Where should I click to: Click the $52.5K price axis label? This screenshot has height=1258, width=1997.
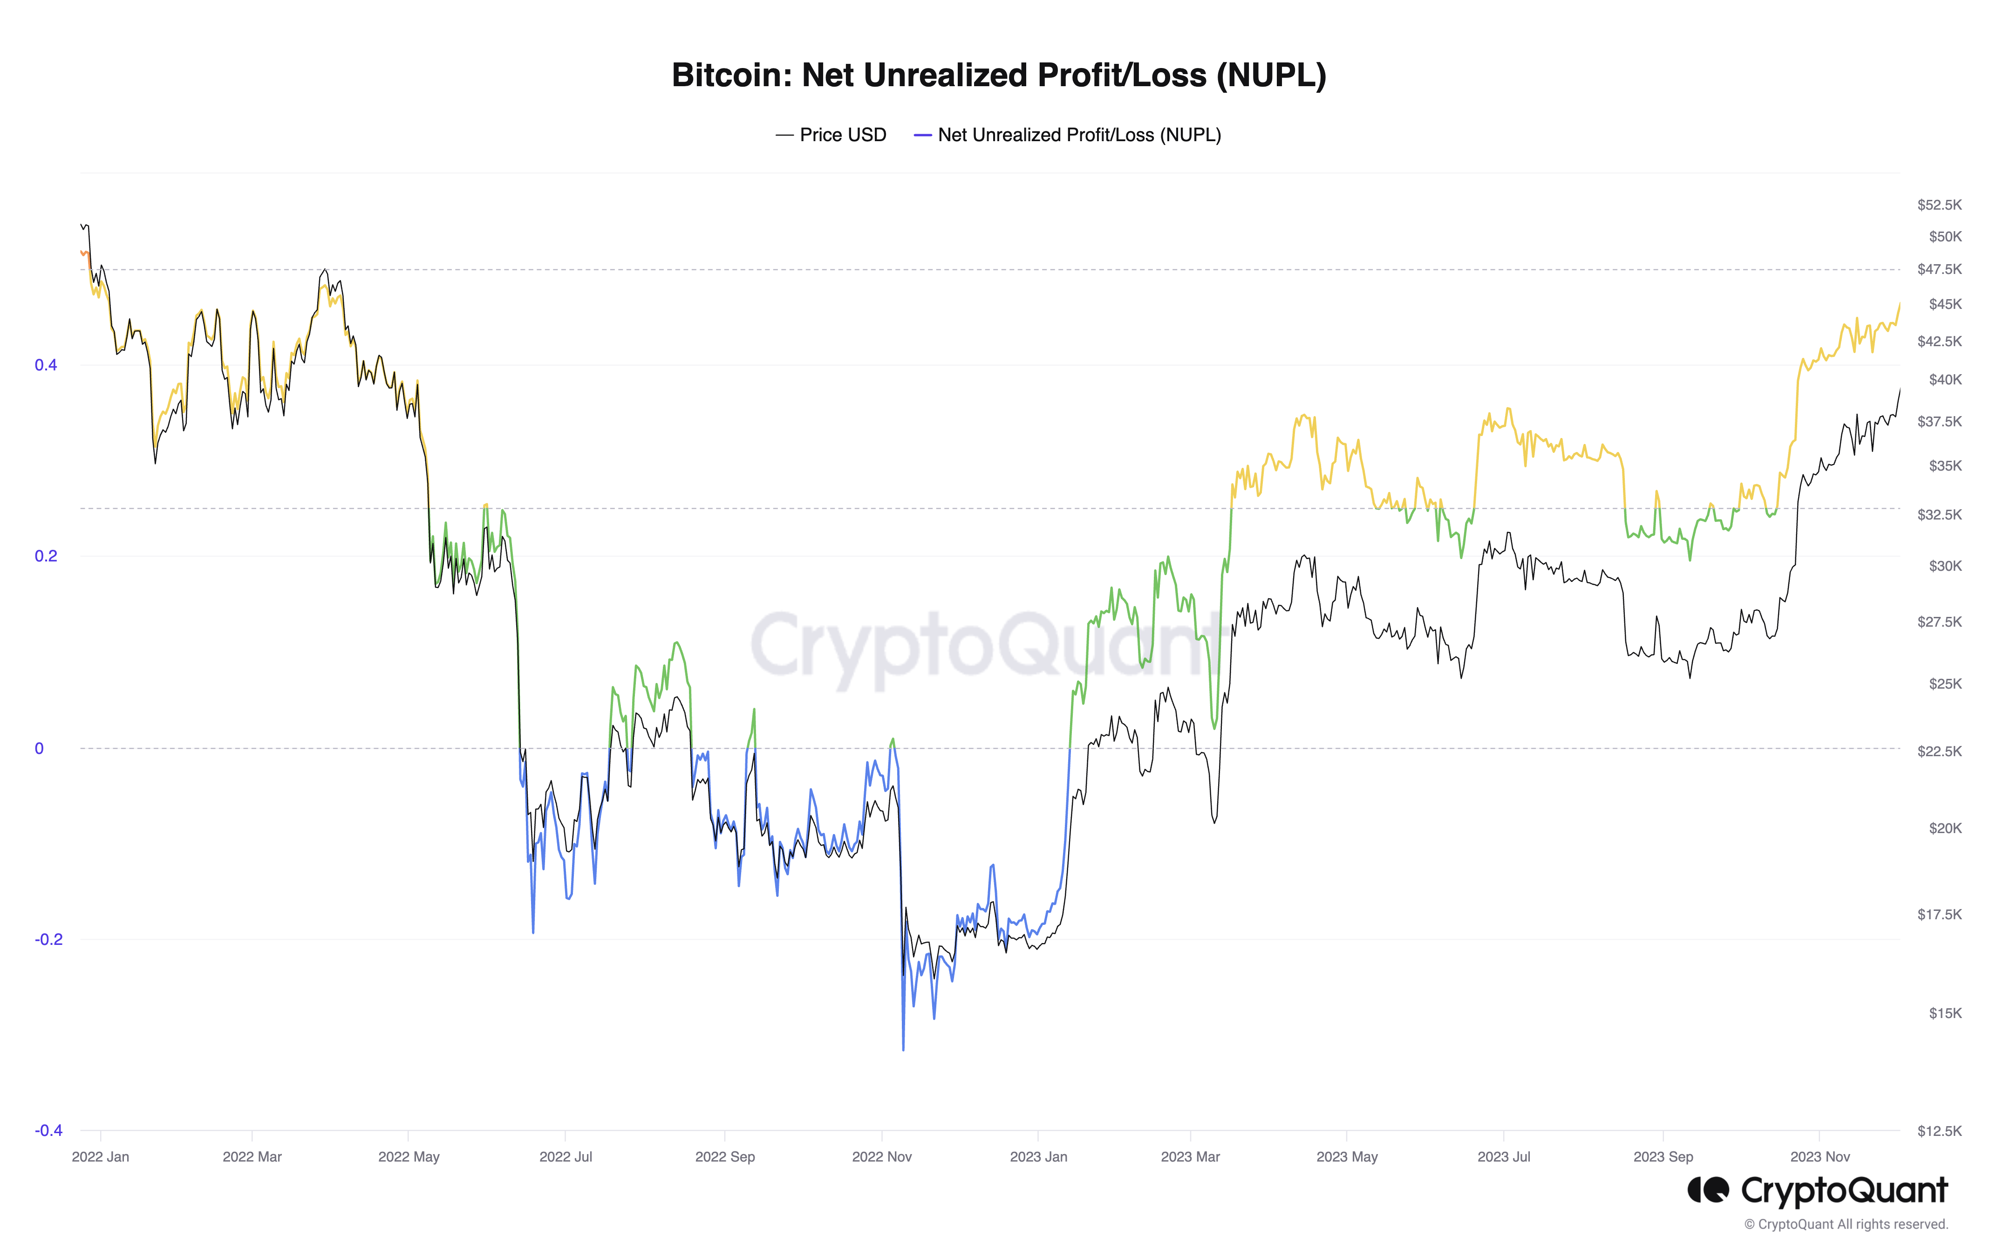pos(1939,205)
